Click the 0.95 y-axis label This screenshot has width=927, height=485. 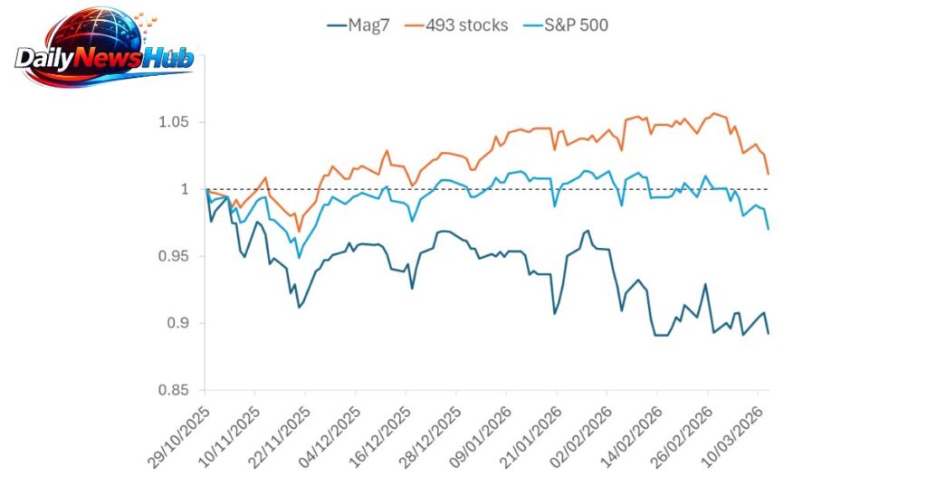[x=173, y=256]
